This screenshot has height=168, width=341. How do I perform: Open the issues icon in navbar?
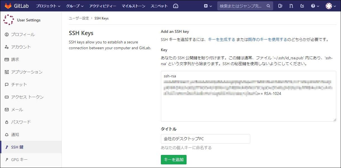280,6
